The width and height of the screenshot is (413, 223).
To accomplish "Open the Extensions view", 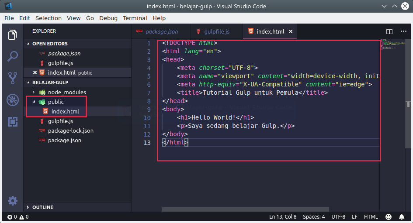I will point(12,122).
